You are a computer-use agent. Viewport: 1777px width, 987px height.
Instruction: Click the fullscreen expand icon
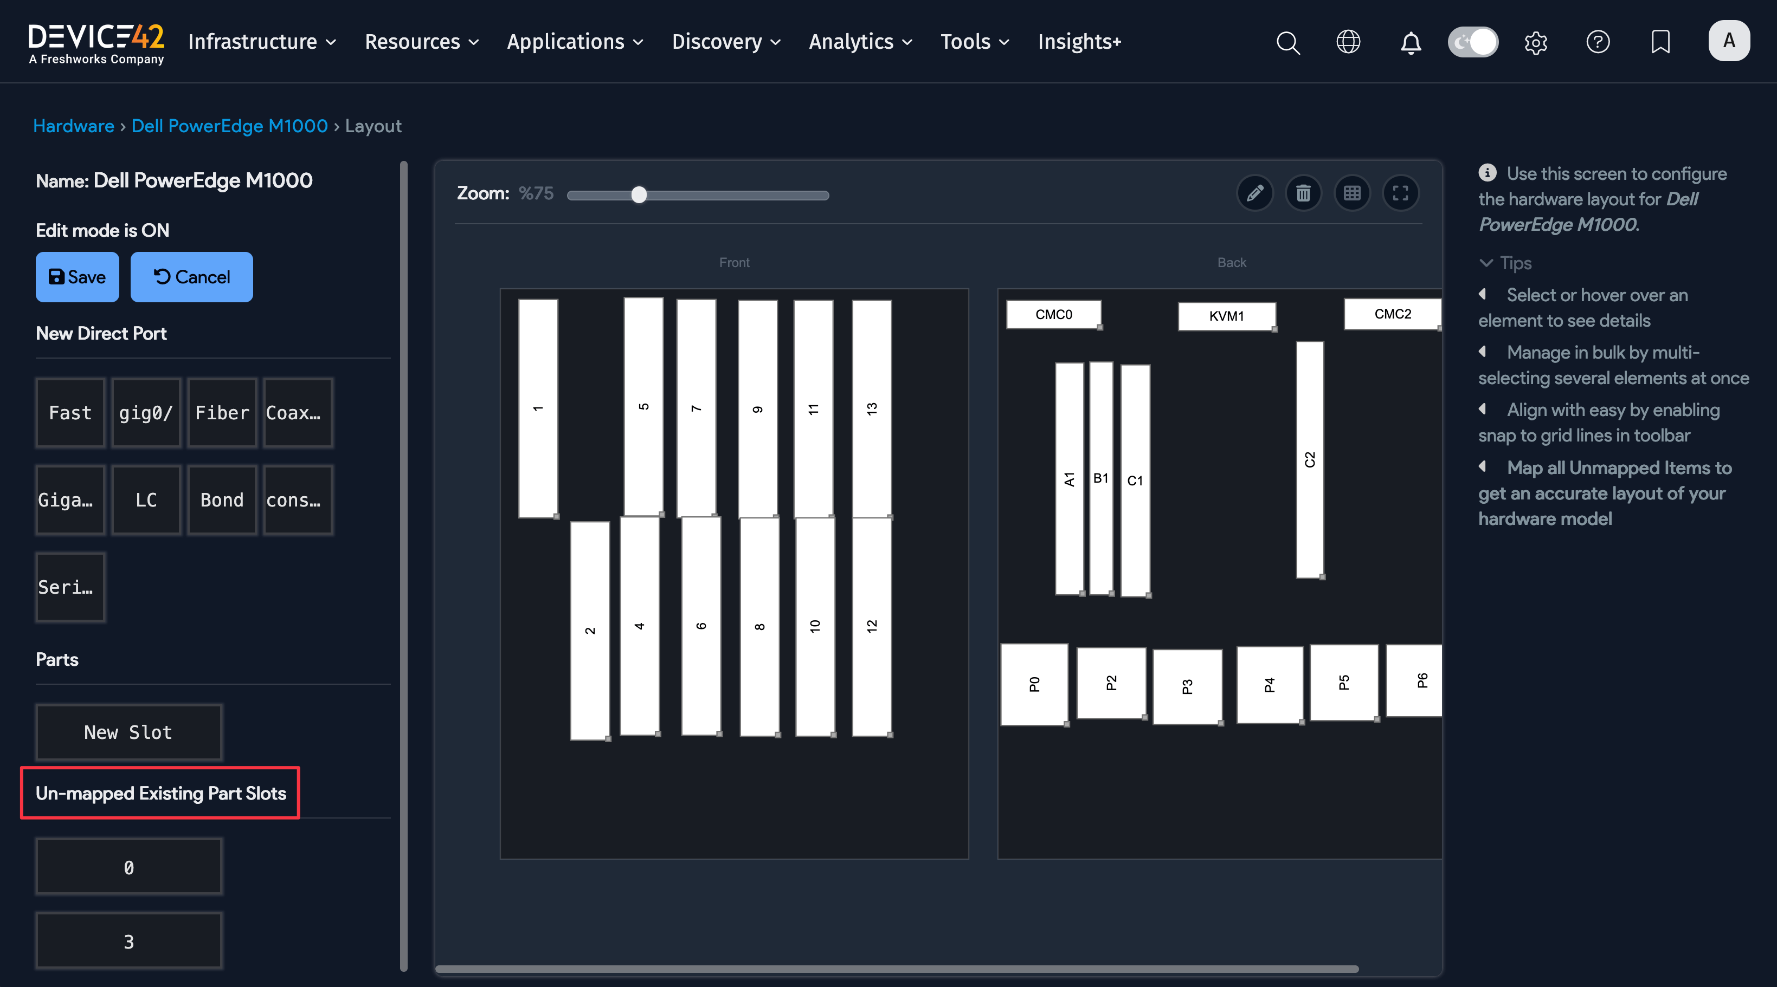point(1400,193)
